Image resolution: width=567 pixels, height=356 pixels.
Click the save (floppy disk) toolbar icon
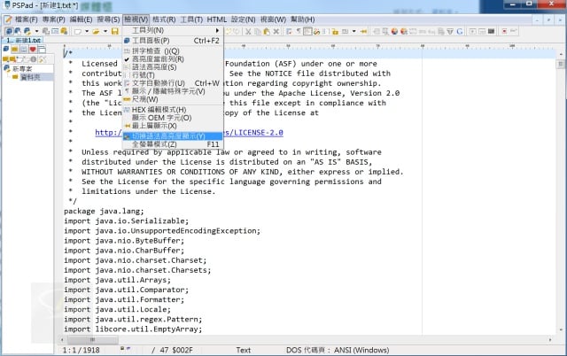(x=115, y=31)
